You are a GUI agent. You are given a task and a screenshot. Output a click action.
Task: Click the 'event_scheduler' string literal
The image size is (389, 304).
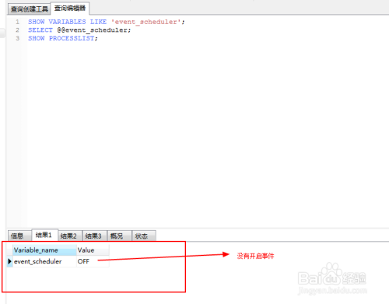[146, 22]
